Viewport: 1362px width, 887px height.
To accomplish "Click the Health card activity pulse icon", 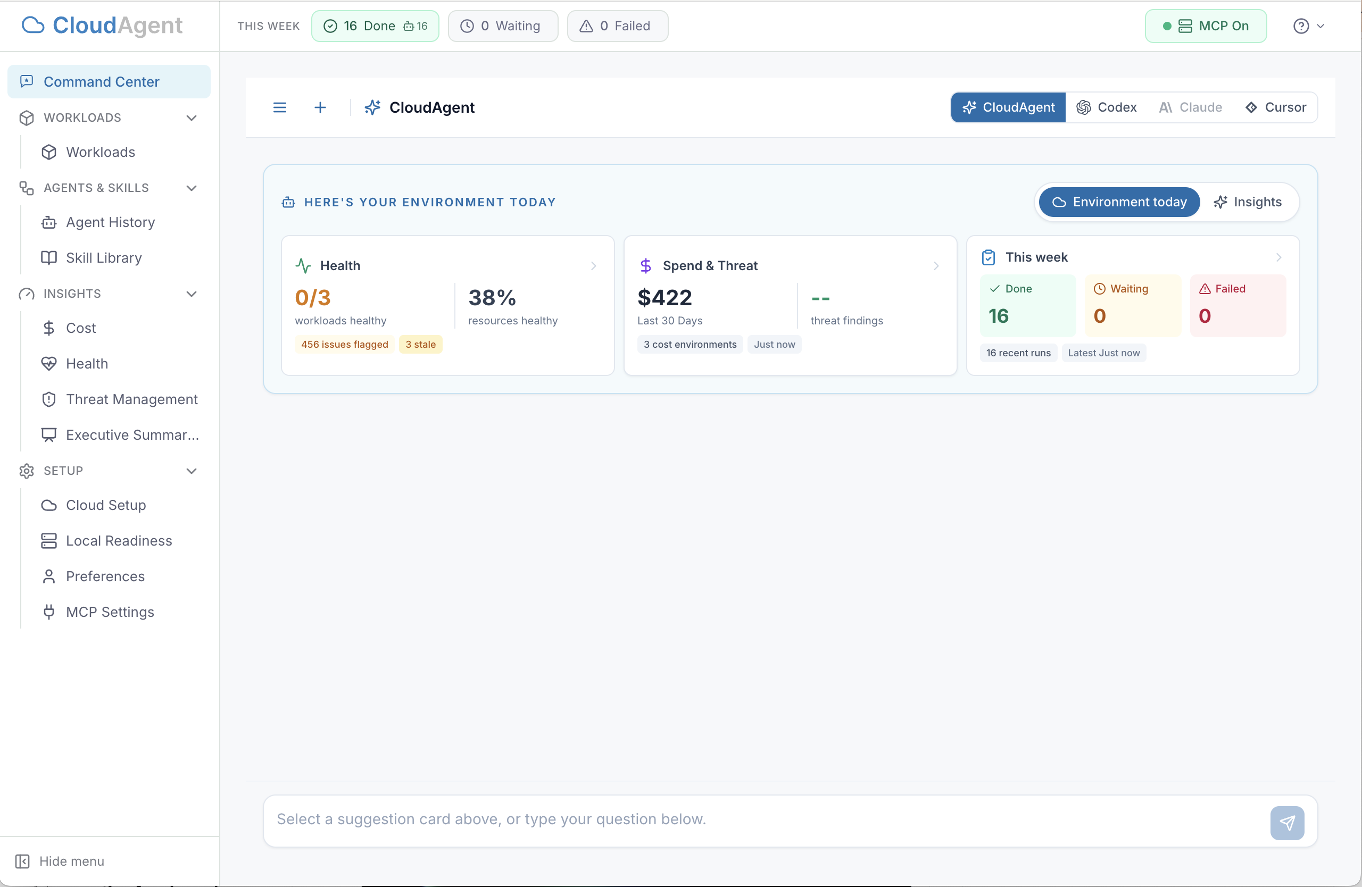I will pos(303,266).
